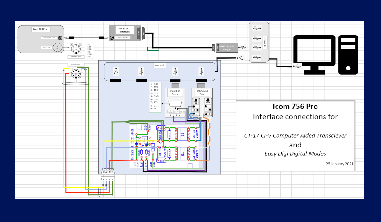Screen dimensions: 381x222
Task: Click the microphone icon on USB Sound Card
Action: 196,101
